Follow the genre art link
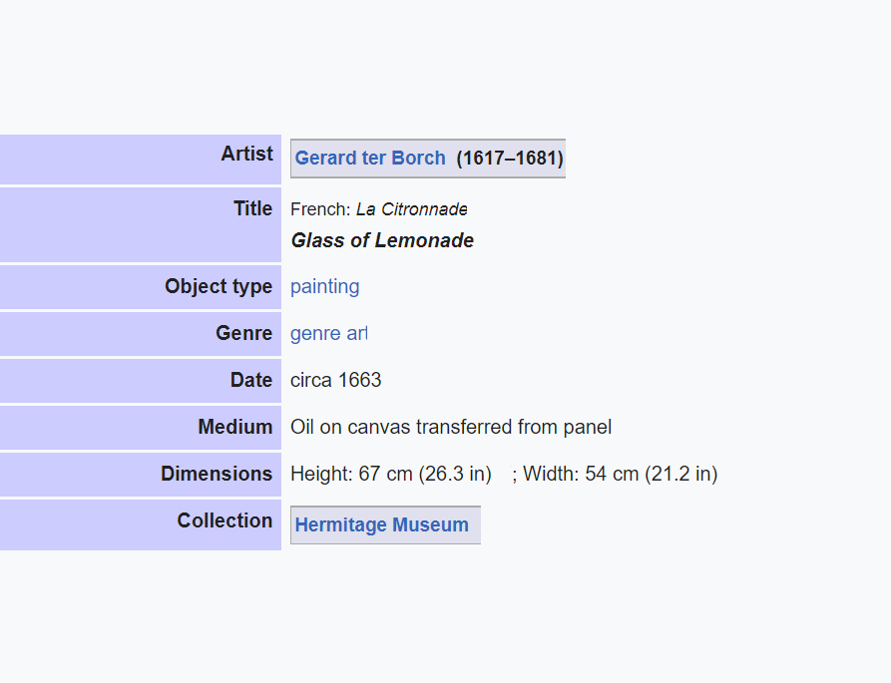891x683 pixels. click(x=329, y=333)
